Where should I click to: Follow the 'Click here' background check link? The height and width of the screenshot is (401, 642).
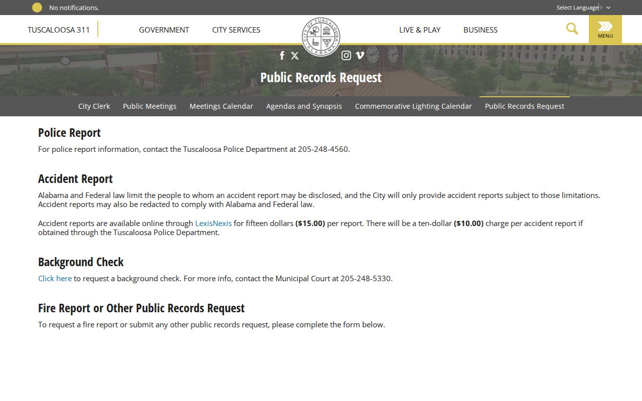[55, 278]
